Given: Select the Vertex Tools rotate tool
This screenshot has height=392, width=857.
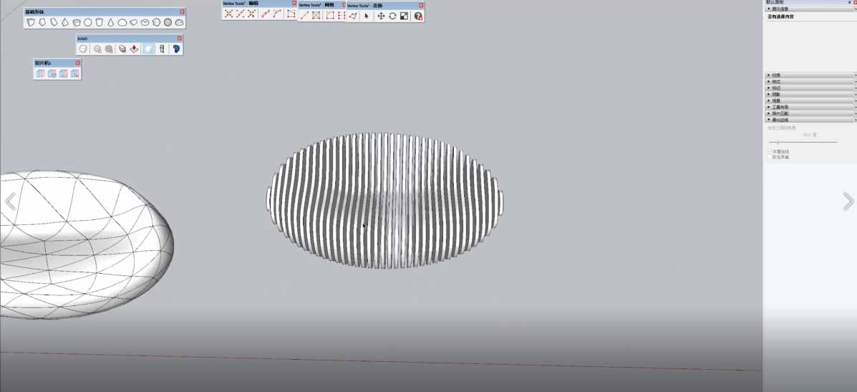Looking at the screenshot, I should (392, 16).
